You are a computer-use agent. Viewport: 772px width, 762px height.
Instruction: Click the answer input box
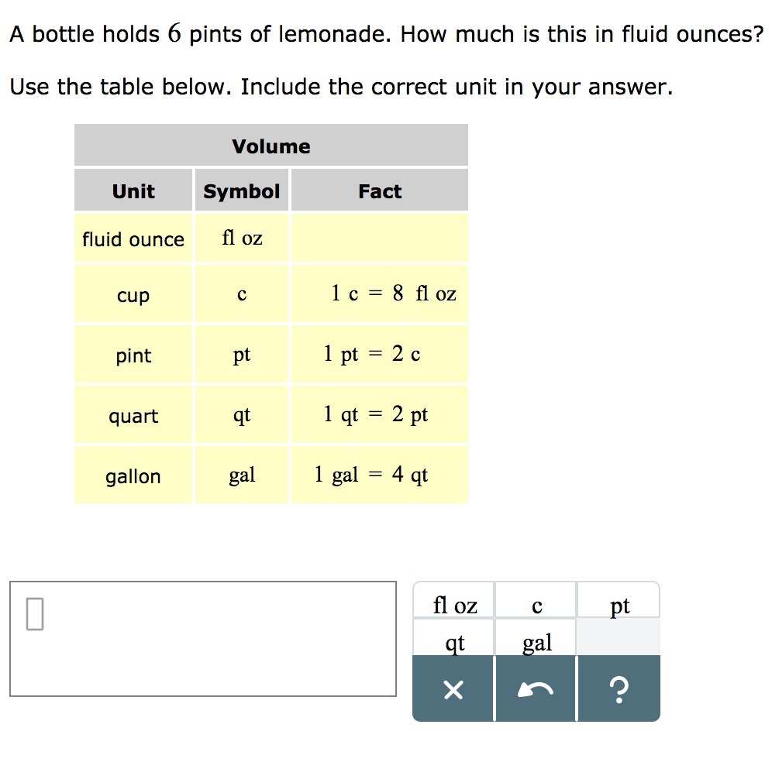click(x=203, y=639)
